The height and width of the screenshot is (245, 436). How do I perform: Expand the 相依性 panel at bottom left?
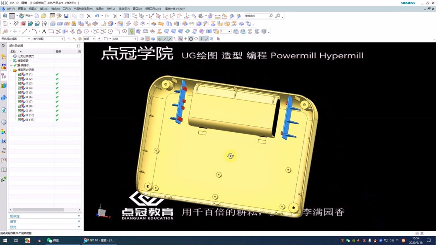44,216
